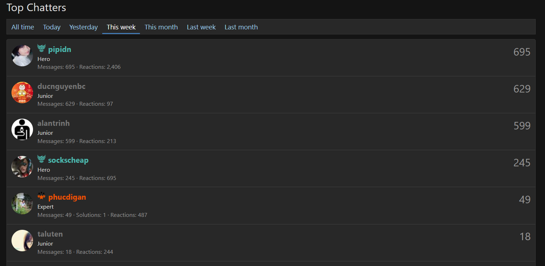The height and width of the screenshot is (266, 545).
Task: Select the Today tab
Action: tap(52, 27)
